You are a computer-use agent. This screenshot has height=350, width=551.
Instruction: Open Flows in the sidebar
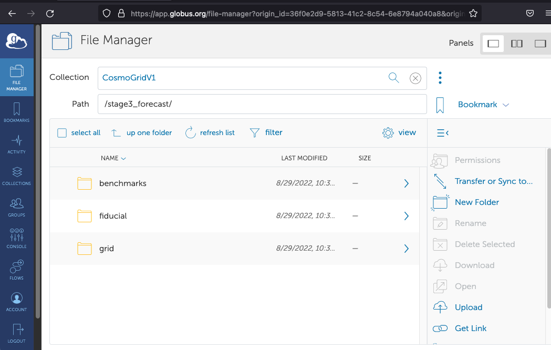click(16, 270)
